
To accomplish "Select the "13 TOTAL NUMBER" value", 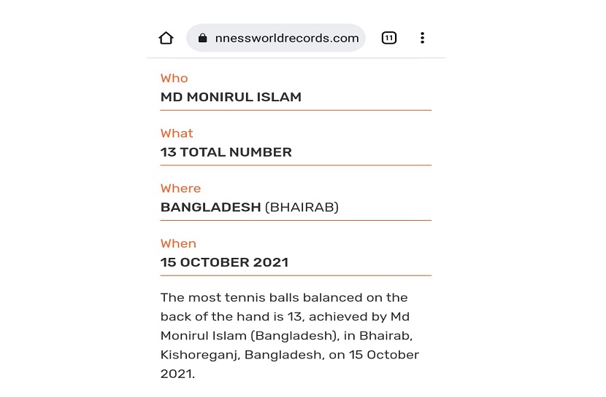I will coord(226,152).
